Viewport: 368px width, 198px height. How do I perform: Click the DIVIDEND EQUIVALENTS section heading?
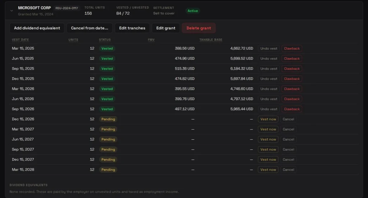coord(28,185)
